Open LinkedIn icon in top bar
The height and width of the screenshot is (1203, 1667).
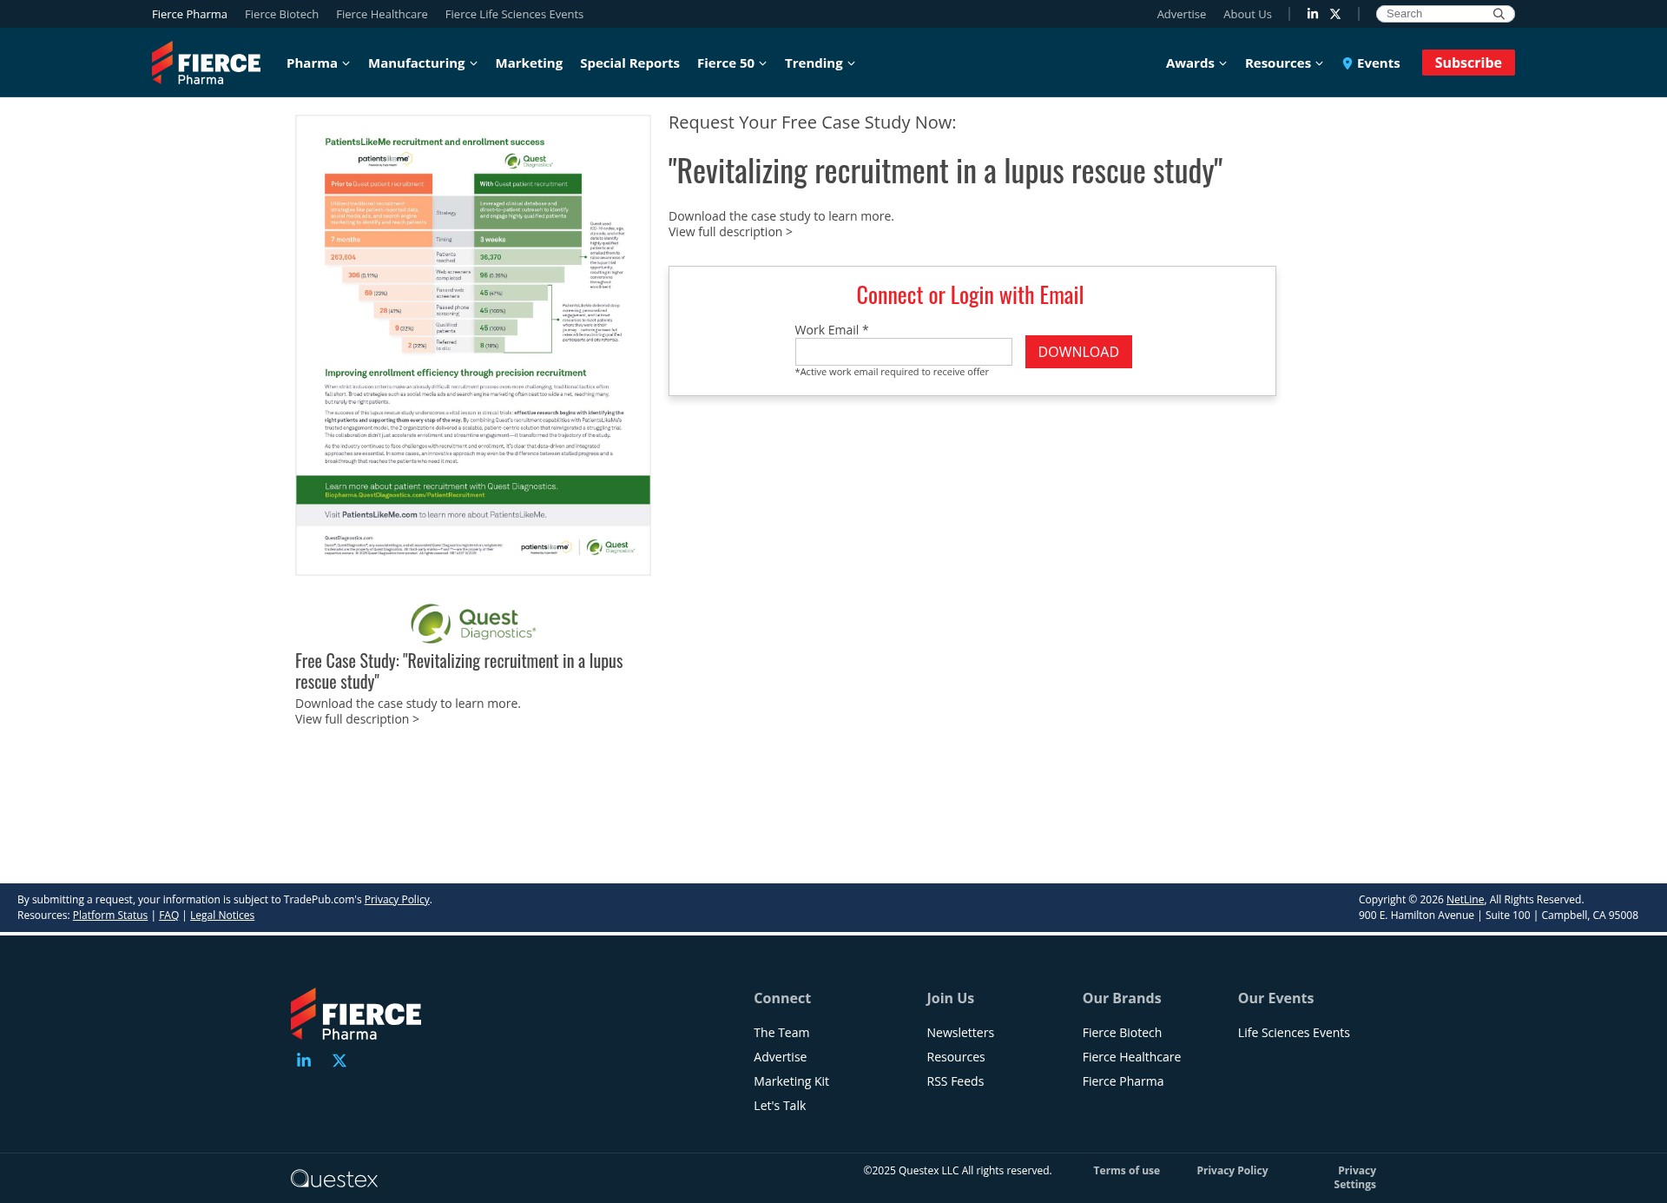click(1313, 14)
